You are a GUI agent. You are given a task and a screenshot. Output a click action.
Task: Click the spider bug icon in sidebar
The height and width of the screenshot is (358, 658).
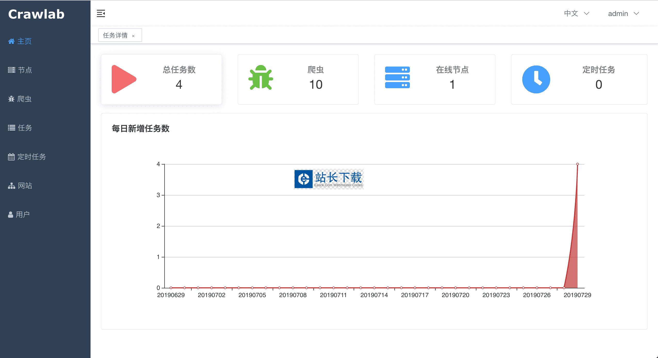pos(11,99)
